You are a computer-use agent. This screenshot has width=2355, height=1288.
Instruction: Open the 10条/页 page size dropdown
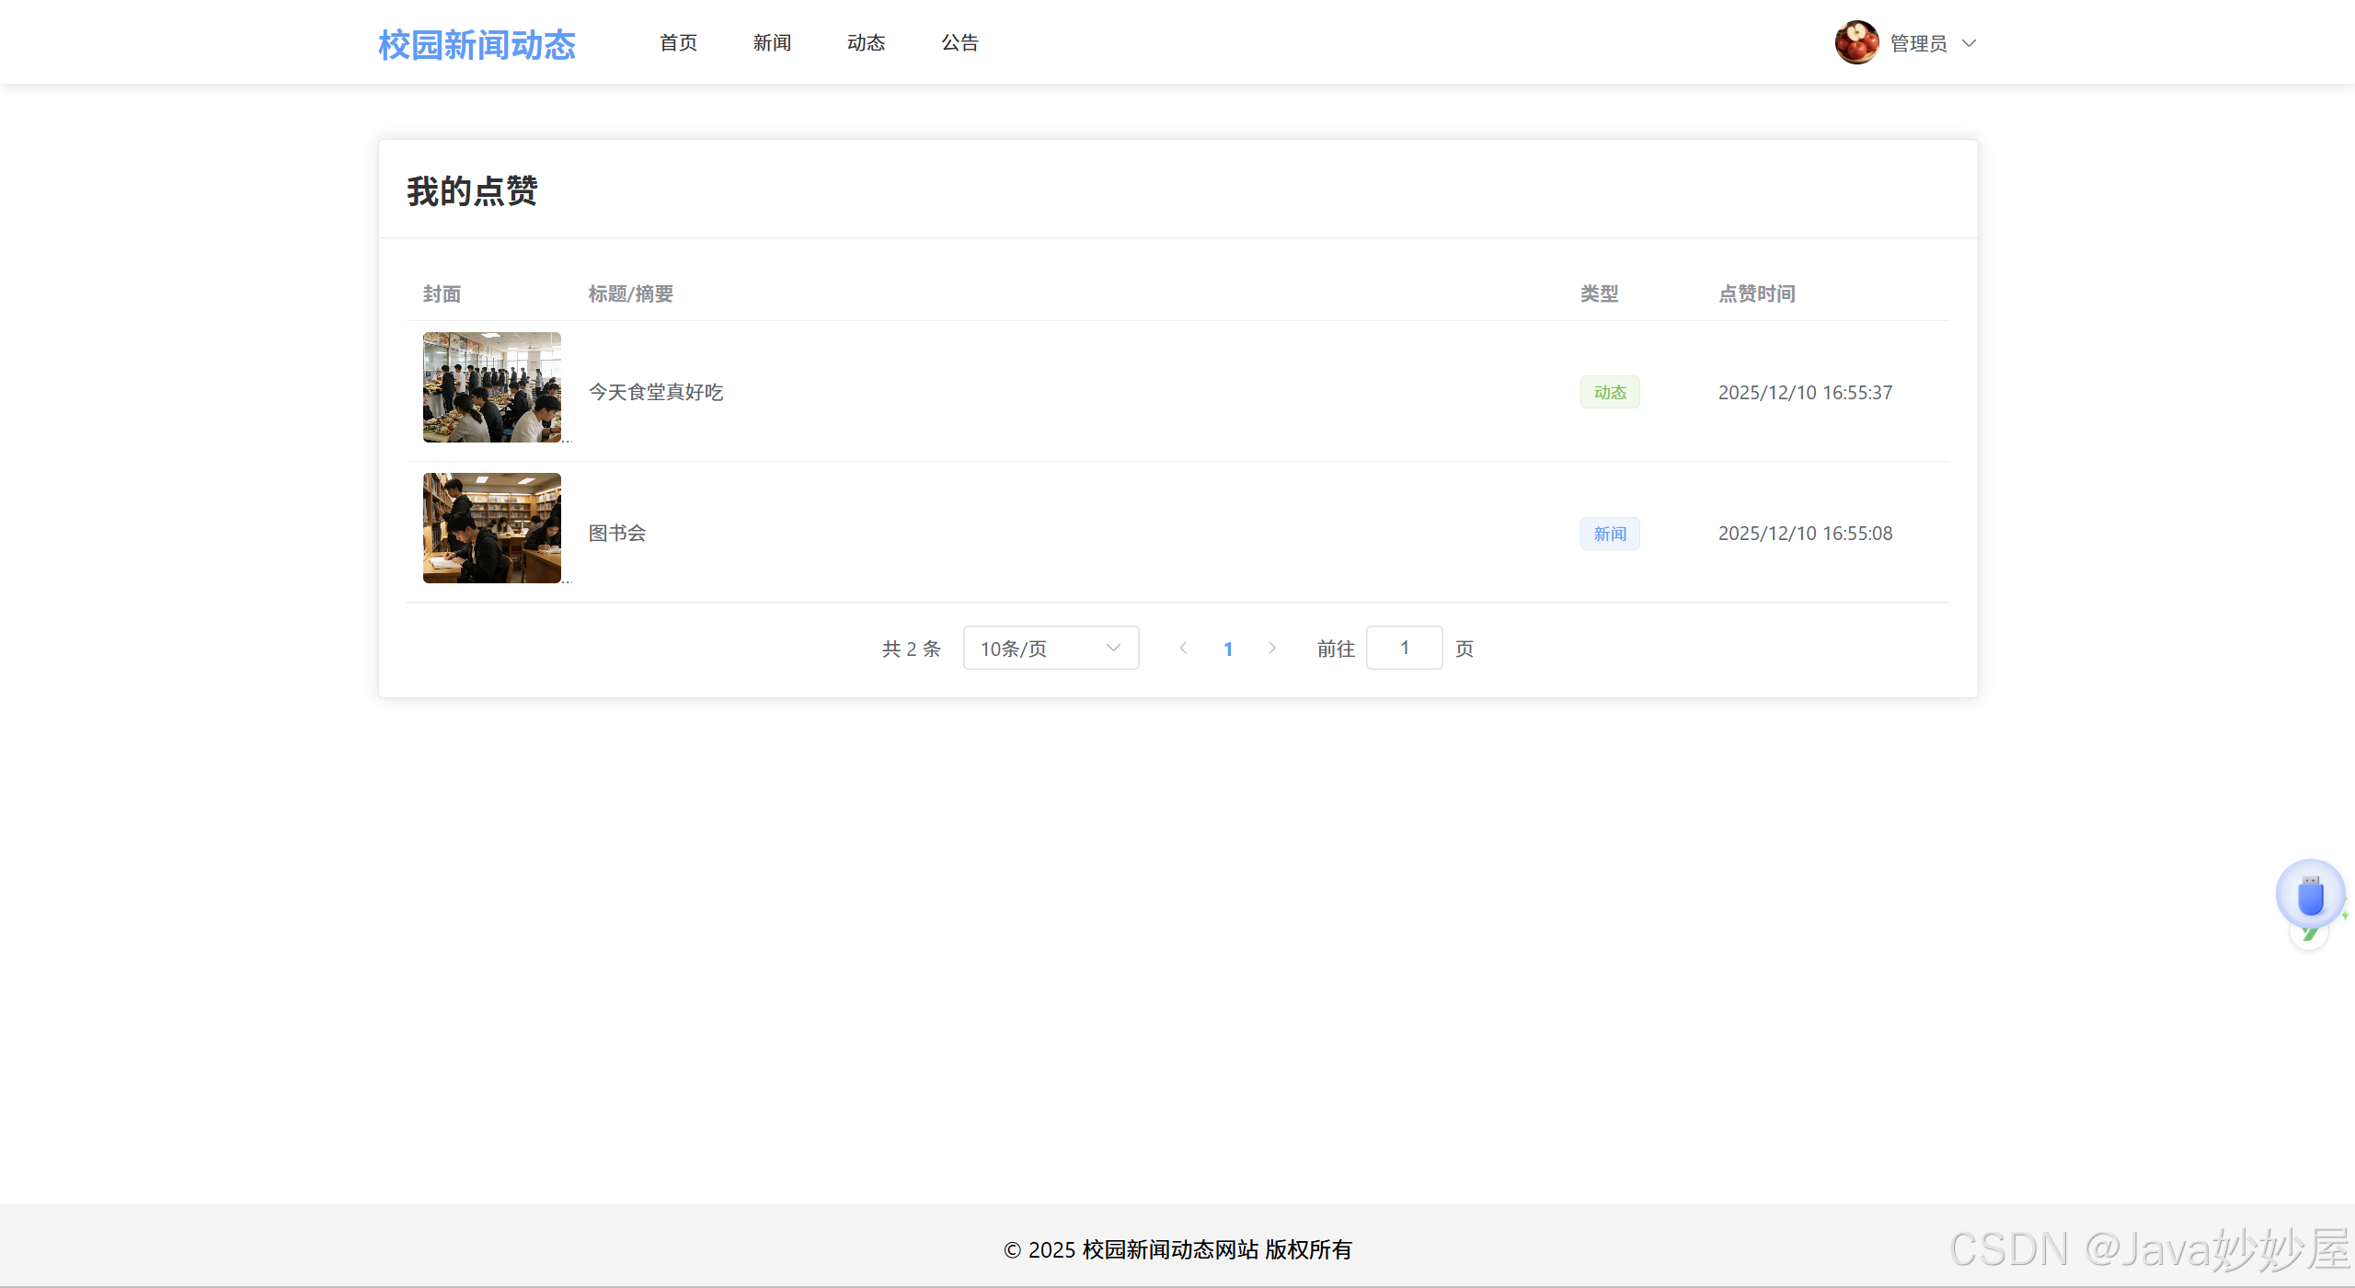point(1051,648)
